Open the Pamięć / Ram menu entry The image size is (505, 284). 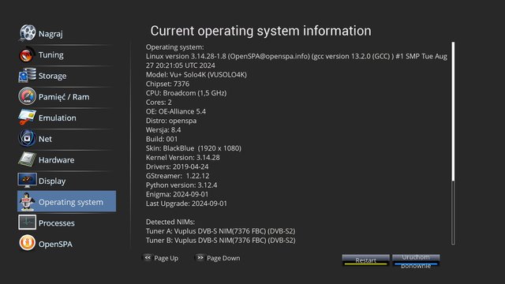(66, 96)
